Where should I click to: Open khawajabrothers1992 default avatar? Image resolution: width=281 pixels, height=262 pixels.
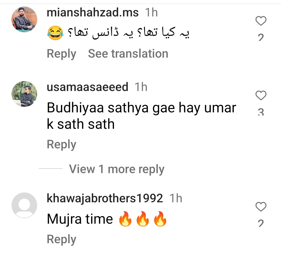tap(24, 205)
